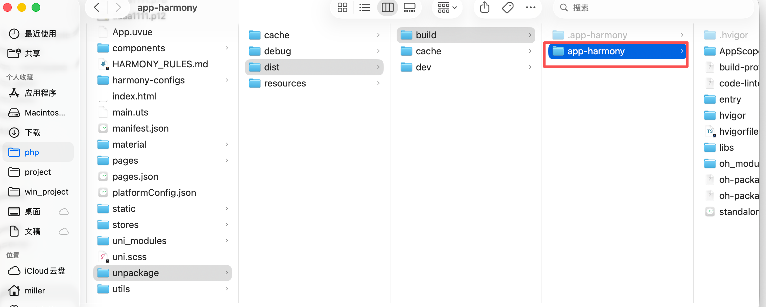766x307 pixels.
Task: Select the hvigorfile TypeScript file icon
Action: pyautogui.click(x=710, y=131)
